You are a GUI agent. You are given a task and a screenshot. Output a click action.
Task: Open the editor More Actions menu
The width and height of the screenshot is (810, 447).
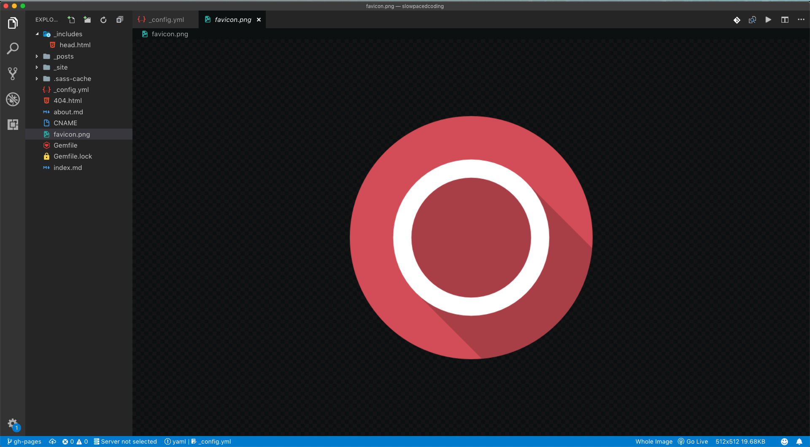pos(801,20)
